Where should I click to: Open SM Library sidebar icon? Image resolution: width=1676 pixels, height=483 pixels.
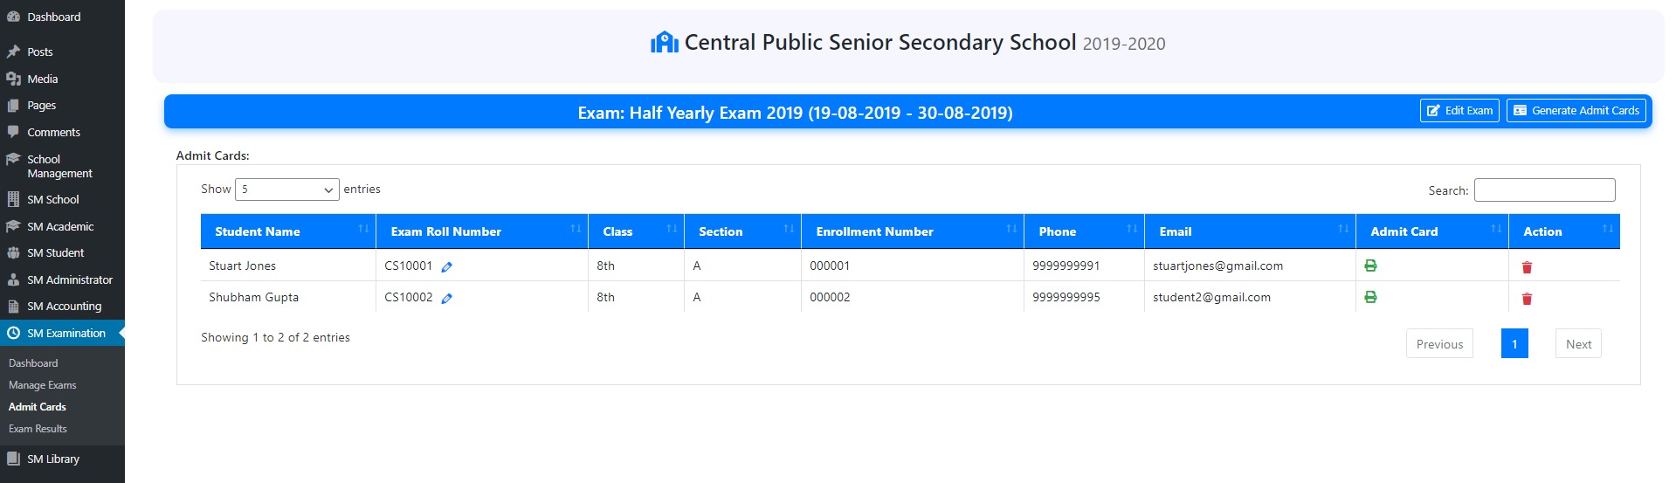tap(13, 459)
